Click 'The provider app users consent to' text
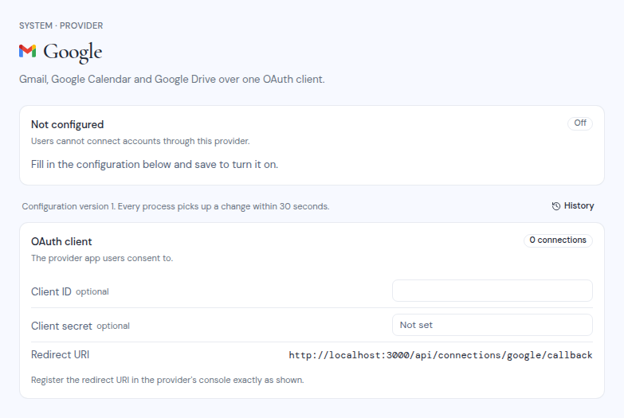The height and width of the screenshot is (418, 624). (x=102, y=258)
